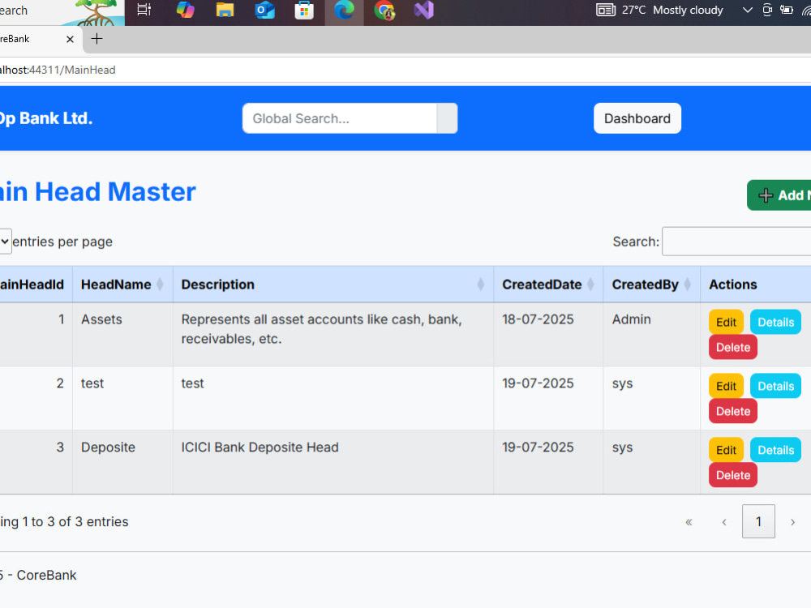
Task: Go to first page of results
Action: 689,521
